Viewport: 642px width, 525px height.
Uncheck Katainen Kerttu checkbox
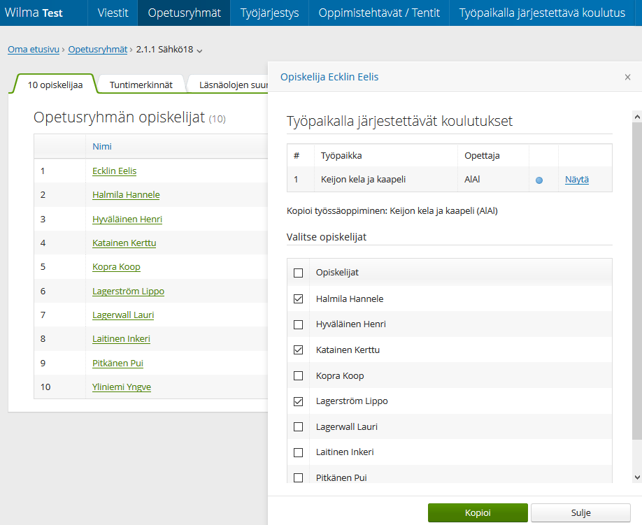coord(299,350)
